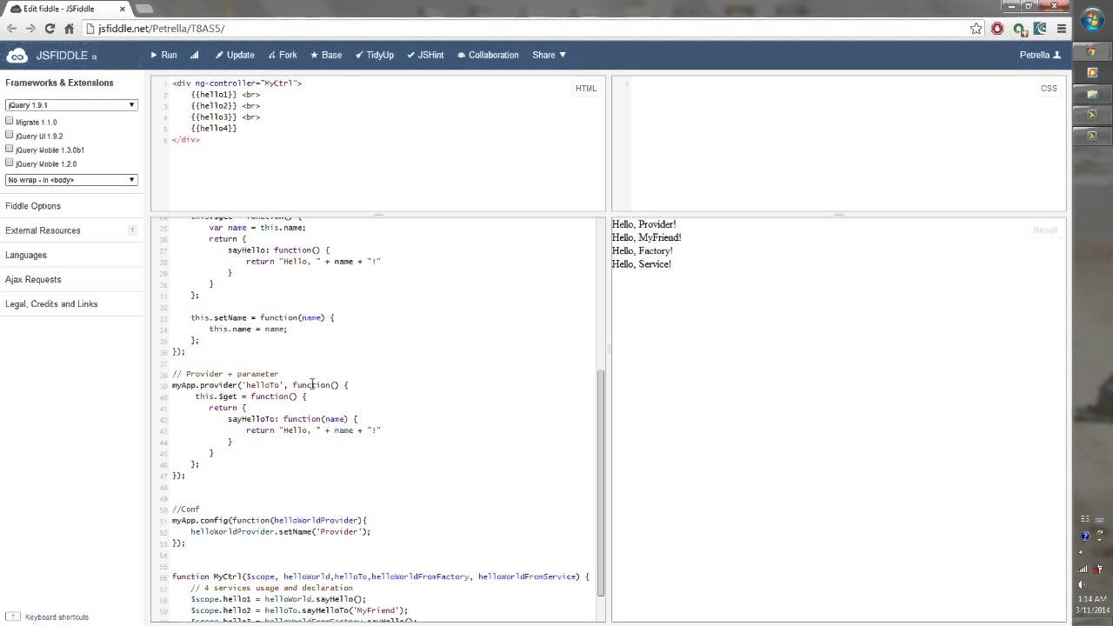Open the Petrella user account menu
This screenshot has width=1113, height=626.
(1040, 55)
